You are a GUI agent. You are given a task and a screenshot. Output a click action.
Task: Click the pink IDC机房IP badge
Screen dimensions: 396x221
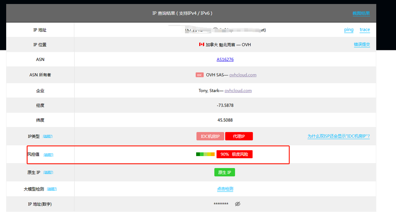coord(210,136)
